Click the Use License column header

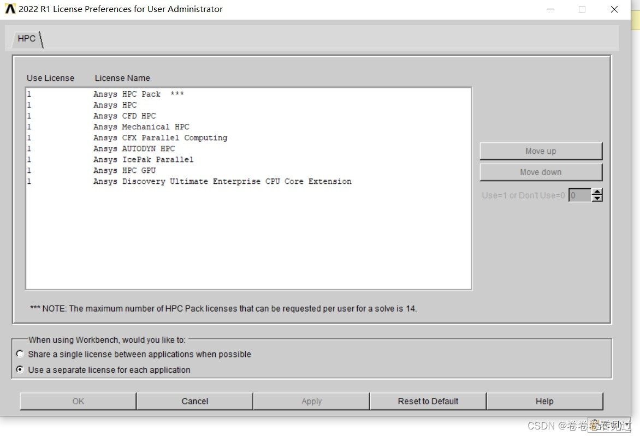[51, 79]
